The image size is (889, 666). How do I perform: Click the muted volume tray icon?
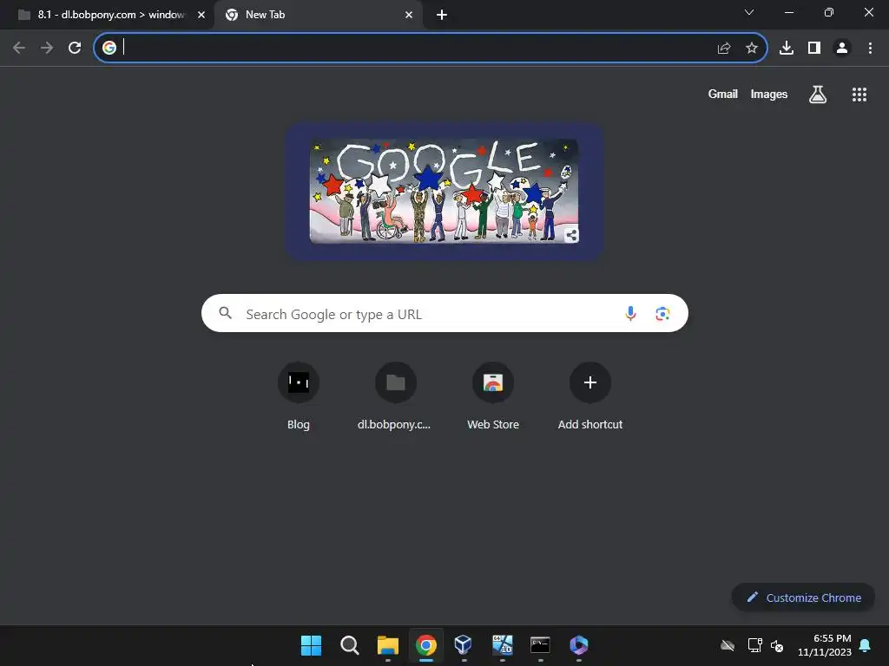click(777, 645)
